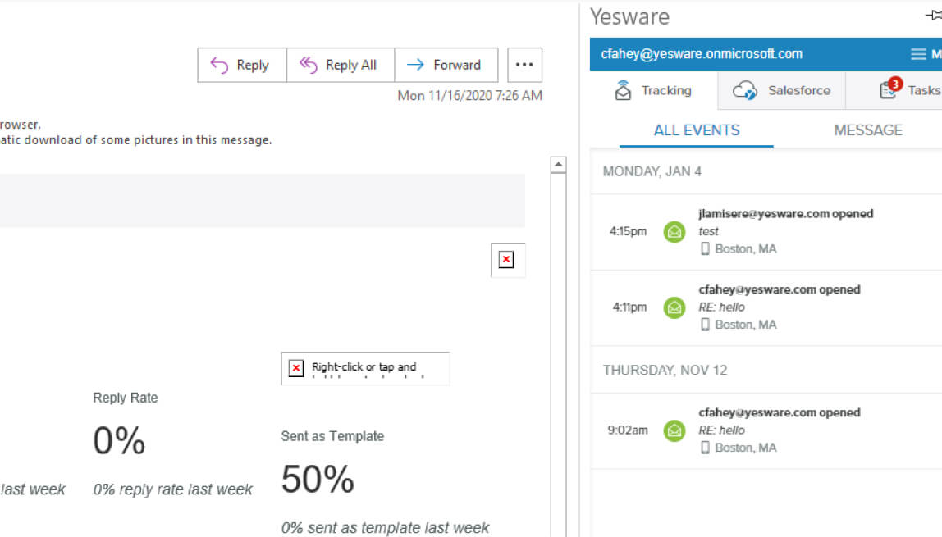Click the Reply All button
This screenshot has height=537, width=942.
pyautogui.click(x=340, y=64)
